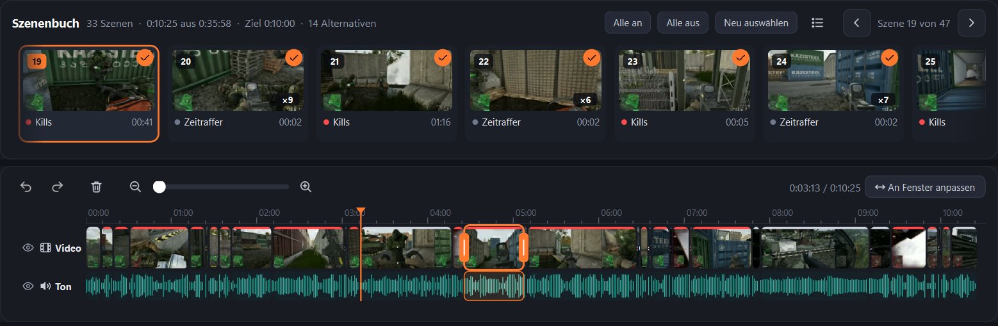The width and height of the screenshot is (998, 326).
Task: Click An Fenster anpassen button
Action: pos(924,187)
